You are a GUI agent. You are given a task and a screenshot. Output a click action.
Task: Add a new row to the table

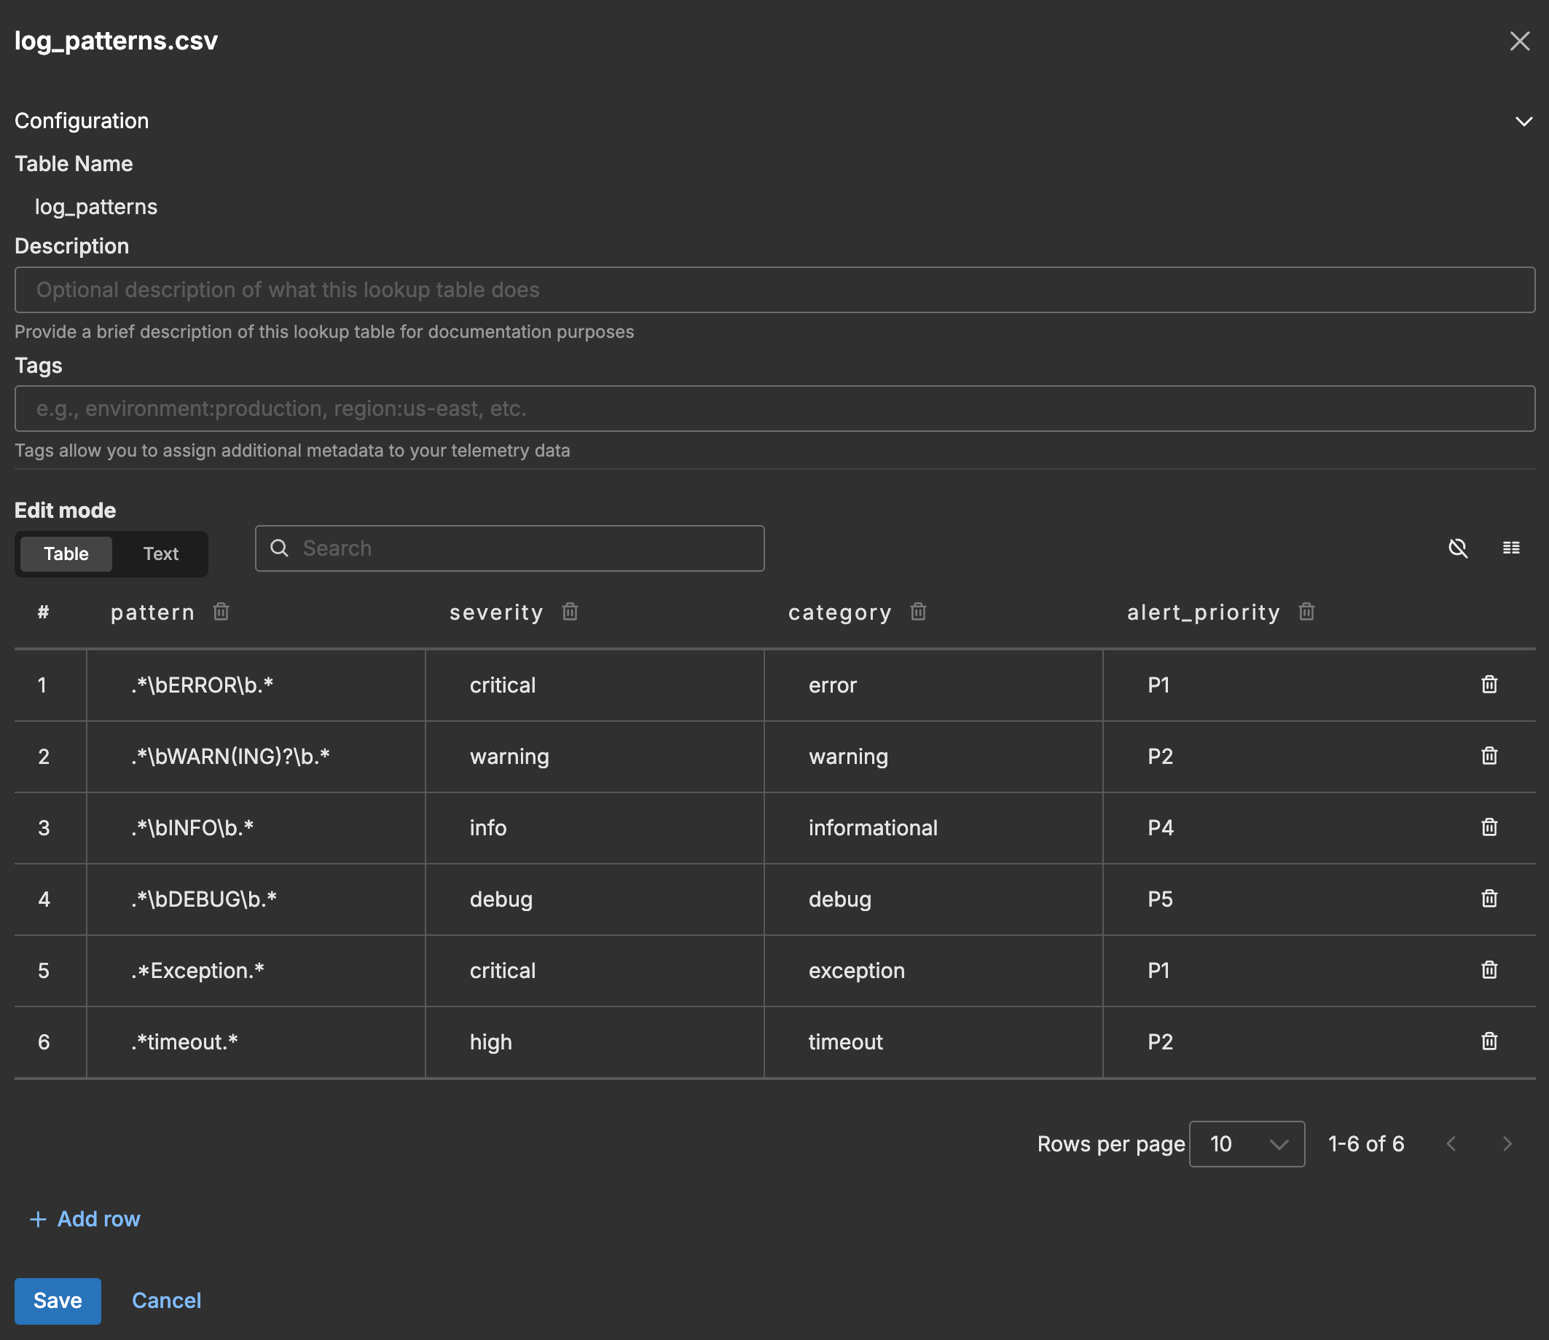[85, 1219]
